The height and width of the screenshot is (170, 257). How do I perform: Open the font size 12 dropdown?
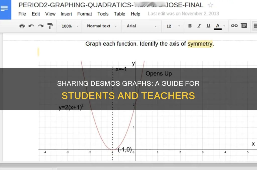pos(173,26)
